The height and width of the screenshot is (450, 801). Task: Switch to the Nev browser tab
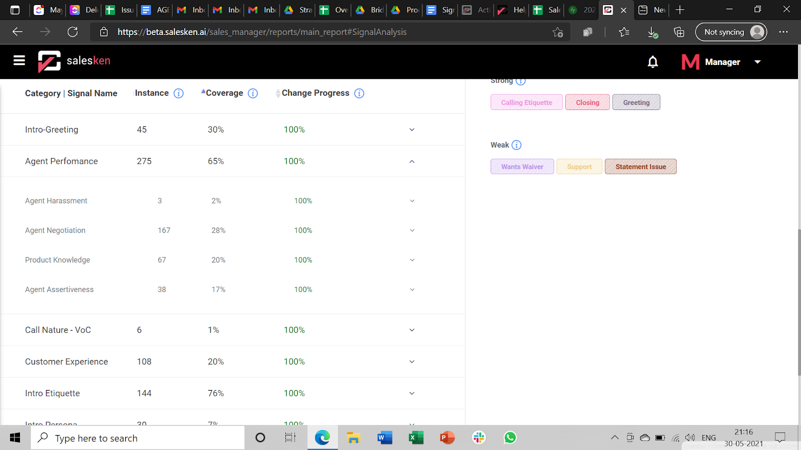click(x=652, y=10)
